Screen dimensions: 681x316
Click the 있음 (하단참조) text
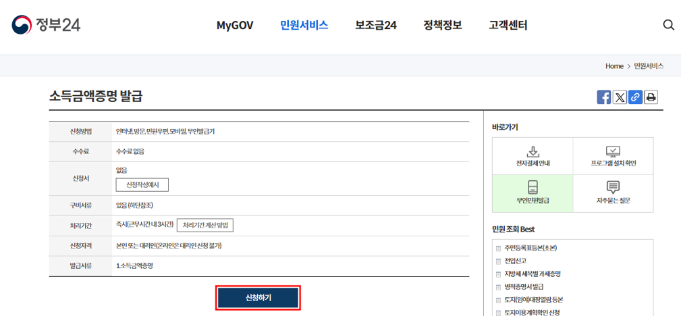(134, 205)
